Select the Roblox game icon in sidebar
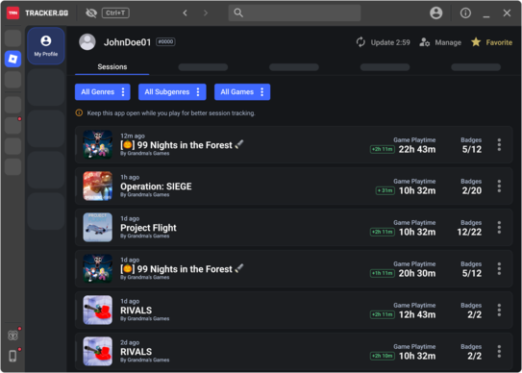The height and width of the screenshot is (373, 522). point(13,59)
